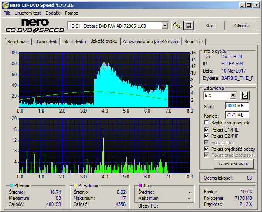Viewport: 262px width, 212px height.
Task: Click the quality score value 88
Action: click(249, 178)
